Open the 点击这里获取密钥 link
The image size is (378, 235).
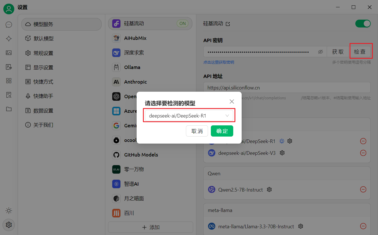coord(219,62)
